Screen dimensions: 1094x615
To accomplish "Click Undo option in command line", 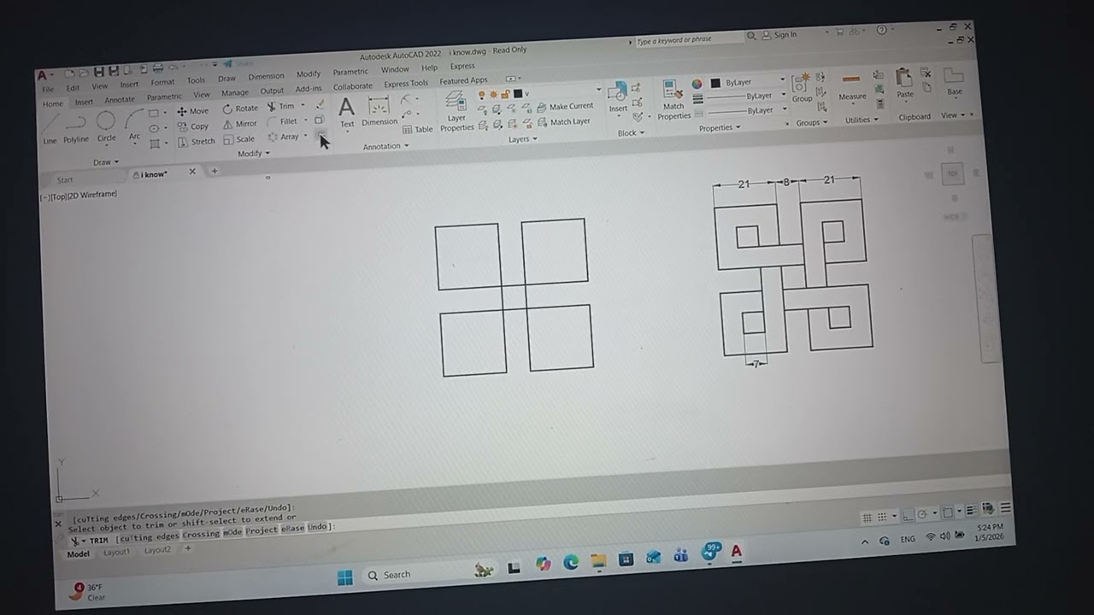I will click(317, 527).
